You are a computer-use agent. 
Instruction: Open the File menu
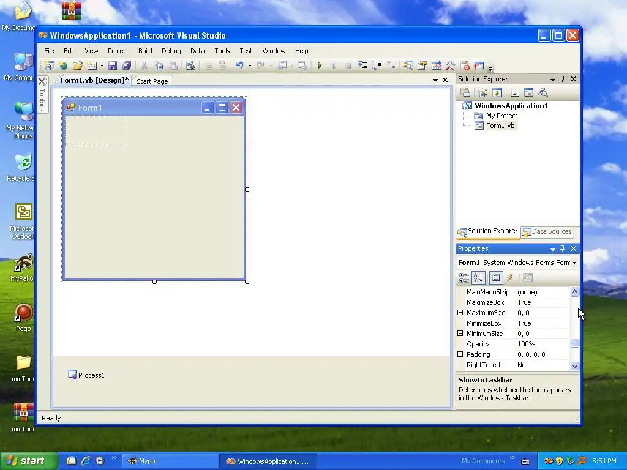pyautogui.click(x=49, y=51)
